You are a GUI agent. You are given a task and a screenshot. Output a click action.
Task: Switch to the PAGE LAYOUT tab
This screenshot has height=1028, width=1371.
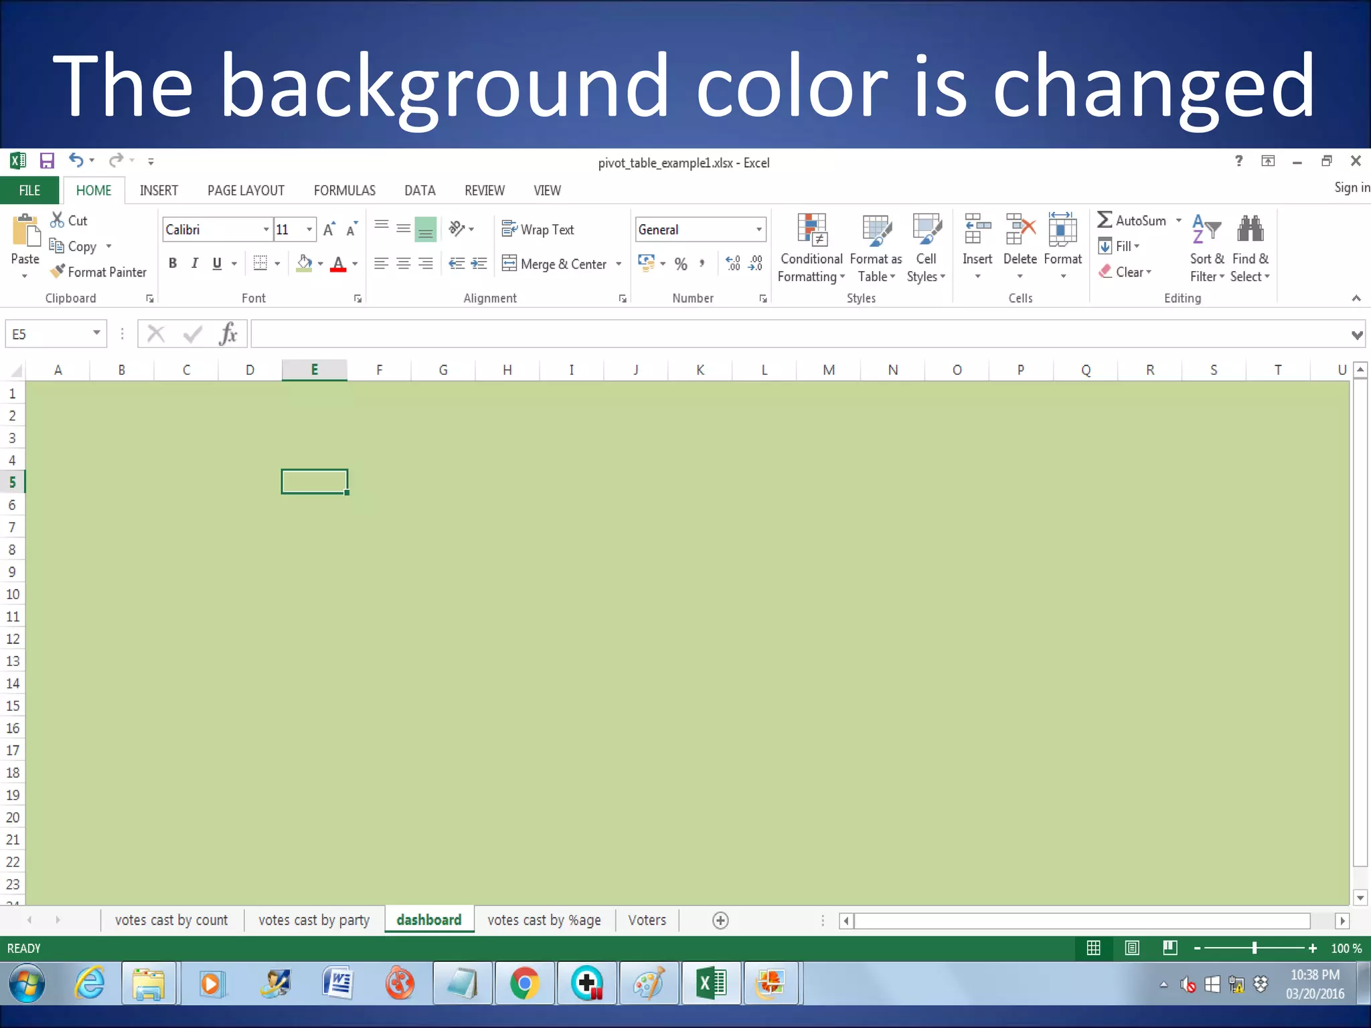246,191
